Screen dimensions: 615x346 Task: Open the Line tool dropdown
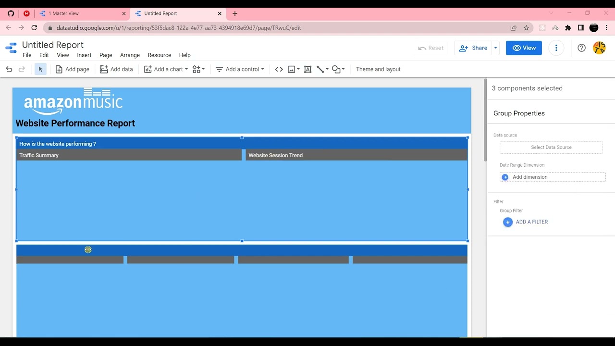[322, 69]
